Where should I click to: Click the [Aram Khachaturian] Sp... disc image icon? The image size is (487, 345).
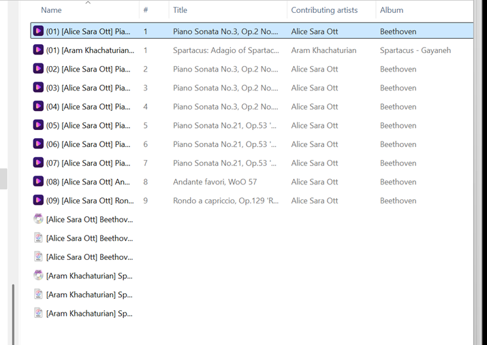coord(38,276)
